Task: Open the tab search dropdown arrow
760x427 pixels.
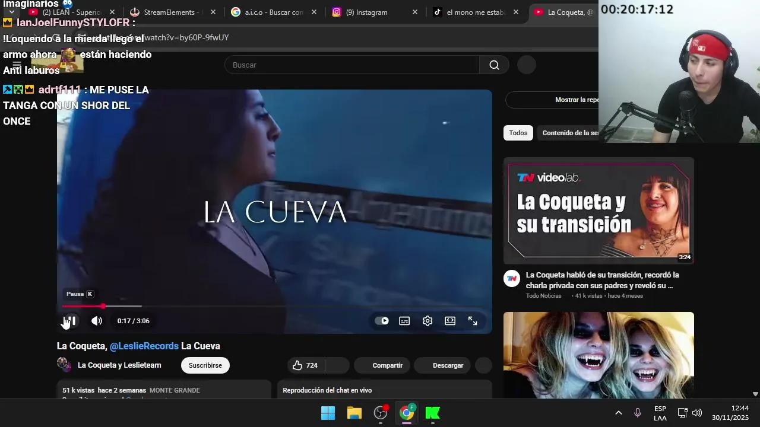Action: point(11,12)
